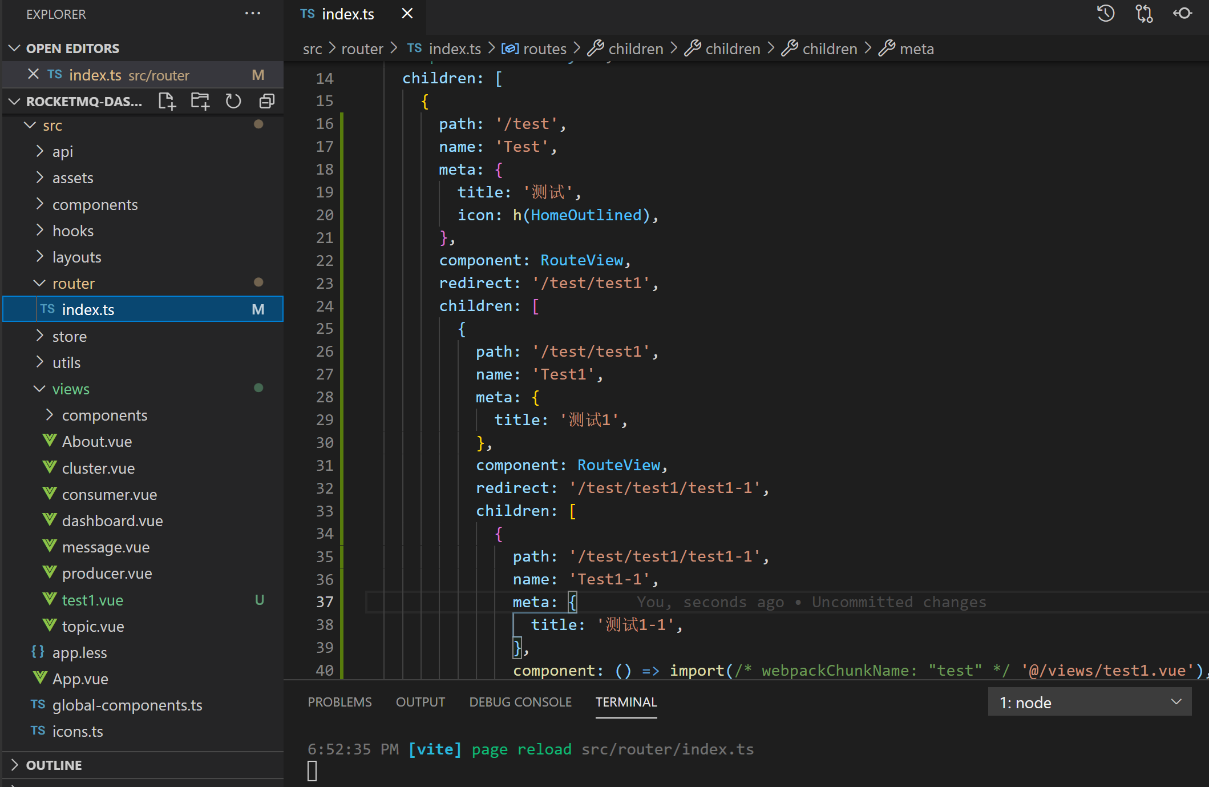
Task: Close the index.ts editor tab
Action: tap(407, 13)
